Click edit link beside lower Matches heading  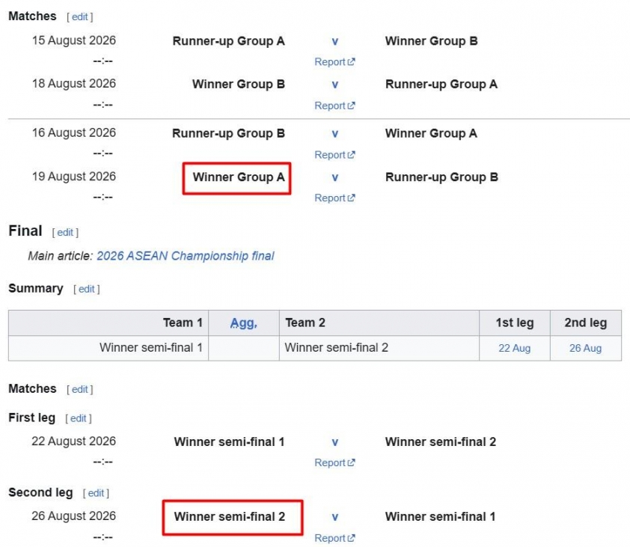(x=79, y=389)
